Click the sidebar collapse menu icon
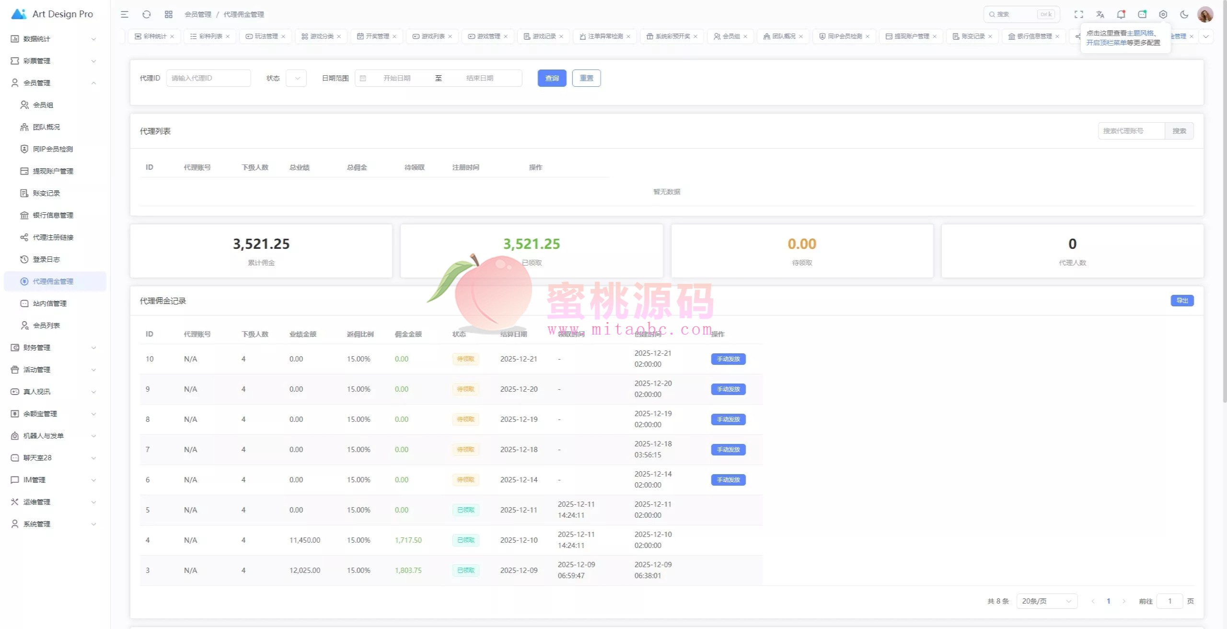 coord(125,14)
